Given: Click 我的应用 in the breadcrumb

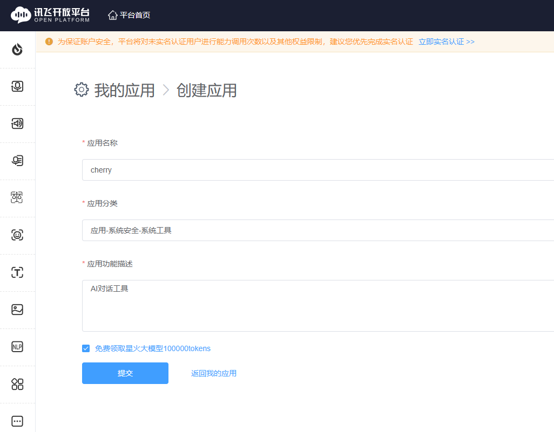Looking at the screenshot, I should pyautogui.click(x=124, y=90).
